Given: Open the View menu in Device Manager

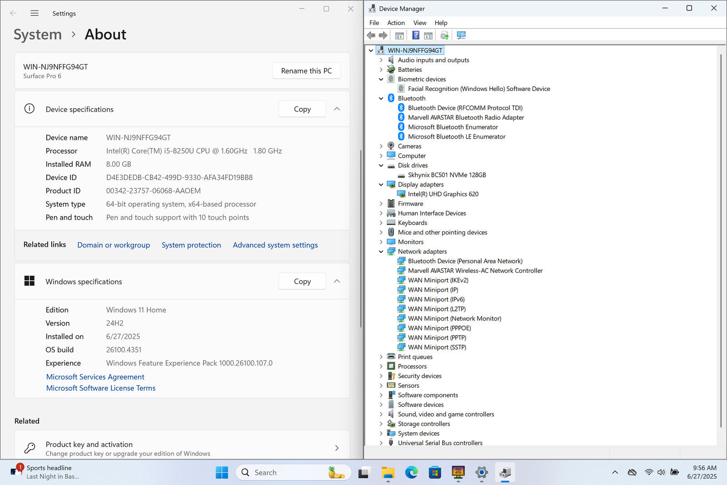Looking at the screenshot, I should pos(419,23).
